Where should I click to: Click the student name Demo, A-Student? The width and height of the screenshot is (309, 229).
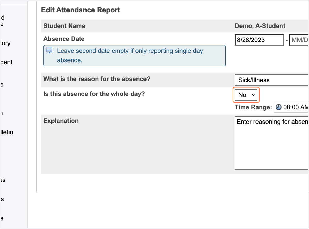(x=260, y=26)
